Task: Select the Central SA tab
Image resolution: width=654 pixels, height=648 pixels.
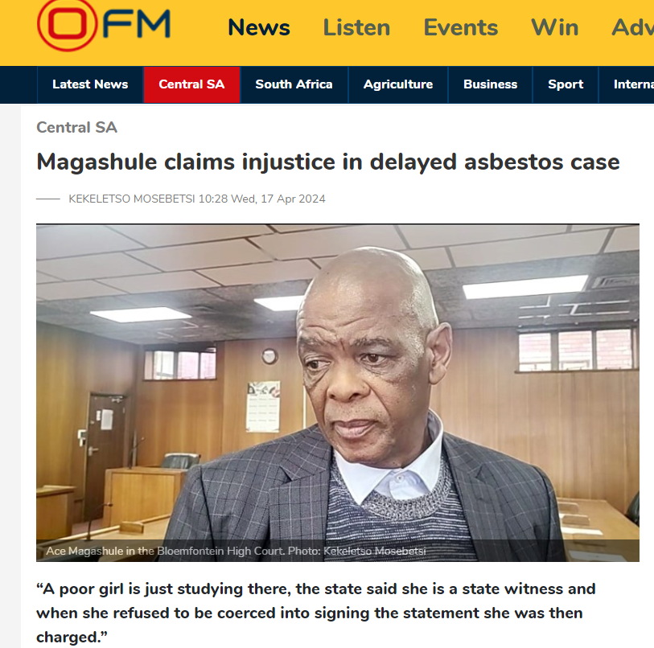Action: (192, 84)
